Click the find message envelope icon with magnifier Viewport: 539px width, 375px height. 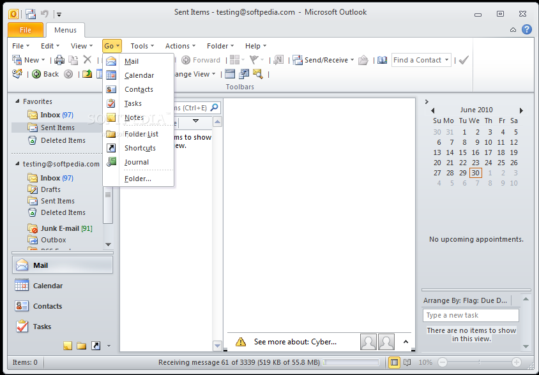coord(257,74)
